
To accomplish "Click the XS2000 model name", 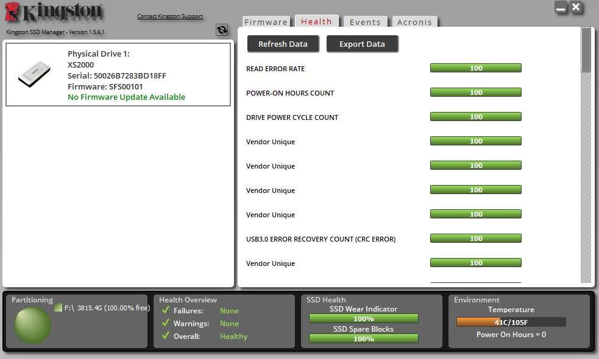I will click(x=80, y=65).
